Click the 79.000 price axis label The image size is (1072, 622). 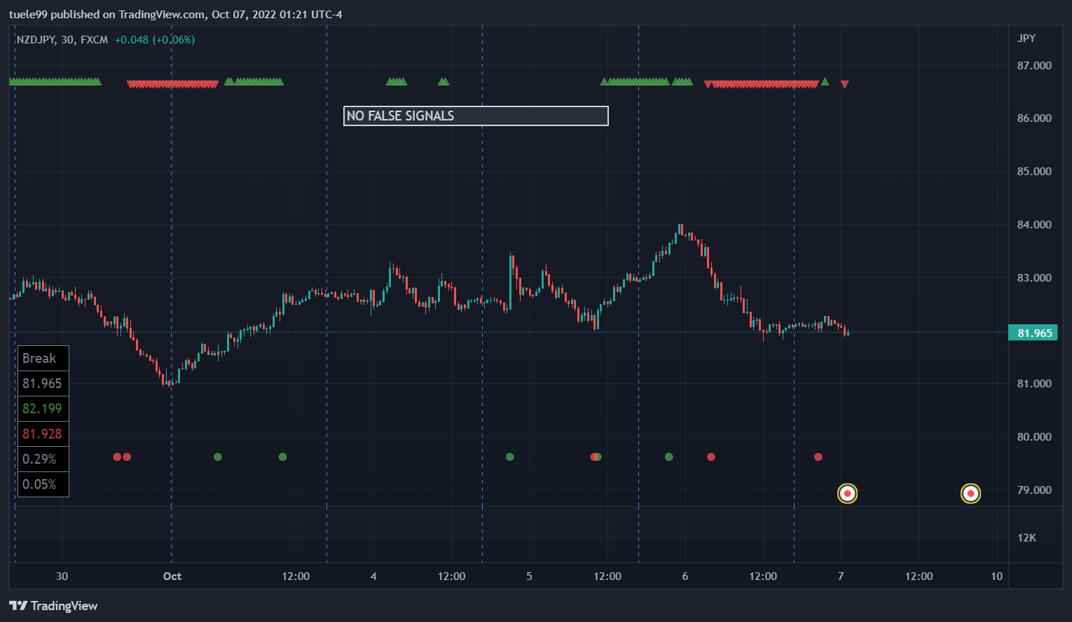click(1034, 490)
